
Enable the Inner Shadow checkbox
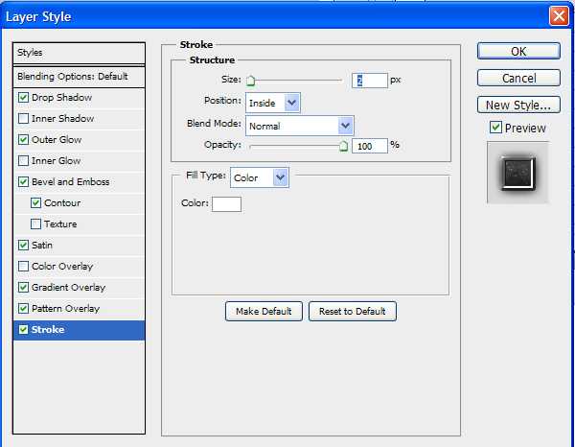pos(23,119)
